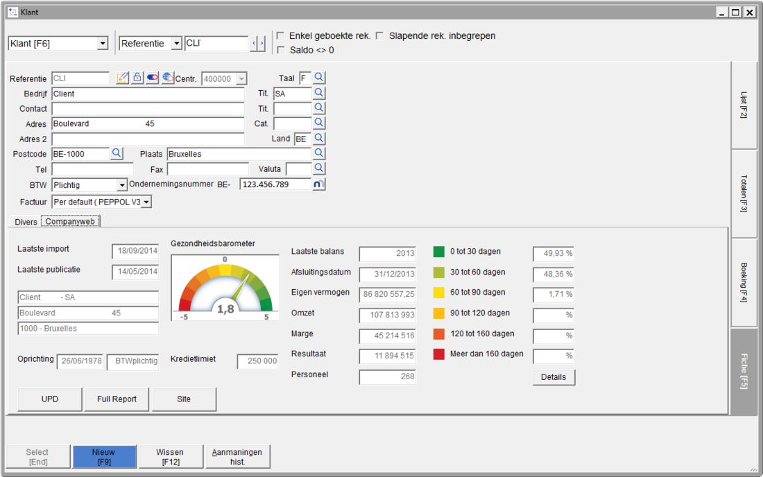Screen dimensions: 763x477
Task: Toggle Slapende rek. inbegrepen checkbox
Action: point(379,36)
